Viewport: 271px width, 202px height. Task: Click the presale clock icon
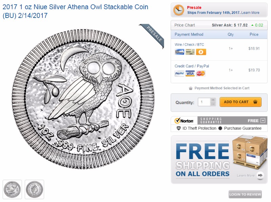[179, 10]
